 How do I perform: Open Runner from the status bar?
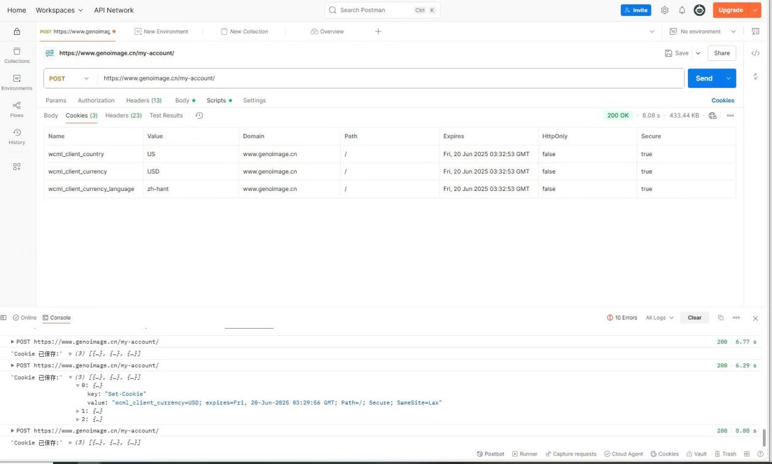[x=525, y=454]
